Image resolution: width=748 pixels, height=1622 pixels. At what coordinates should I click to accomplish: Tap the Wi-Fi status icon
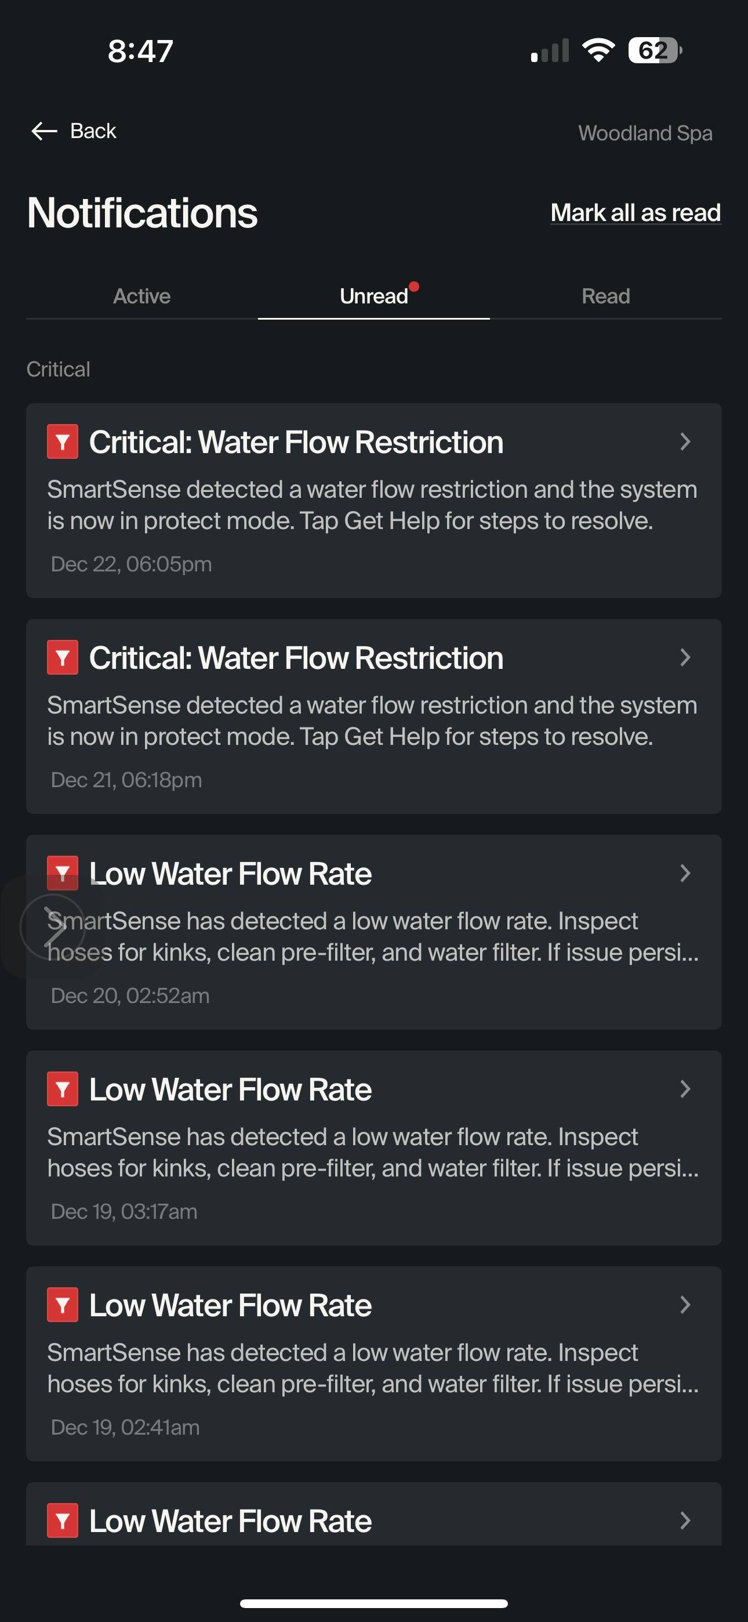coord(598,50)
